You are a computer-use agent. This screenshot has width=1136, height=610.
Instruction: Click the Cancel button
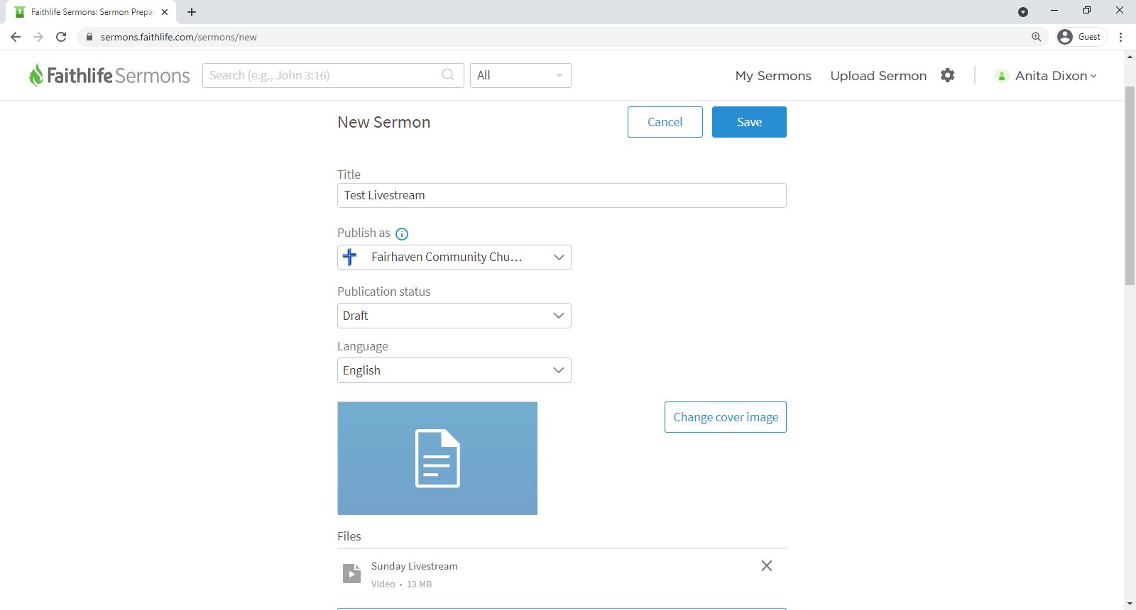[x=665, y=122]
